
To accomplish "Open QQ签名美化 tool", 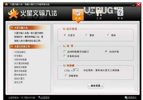I will 20,52.
